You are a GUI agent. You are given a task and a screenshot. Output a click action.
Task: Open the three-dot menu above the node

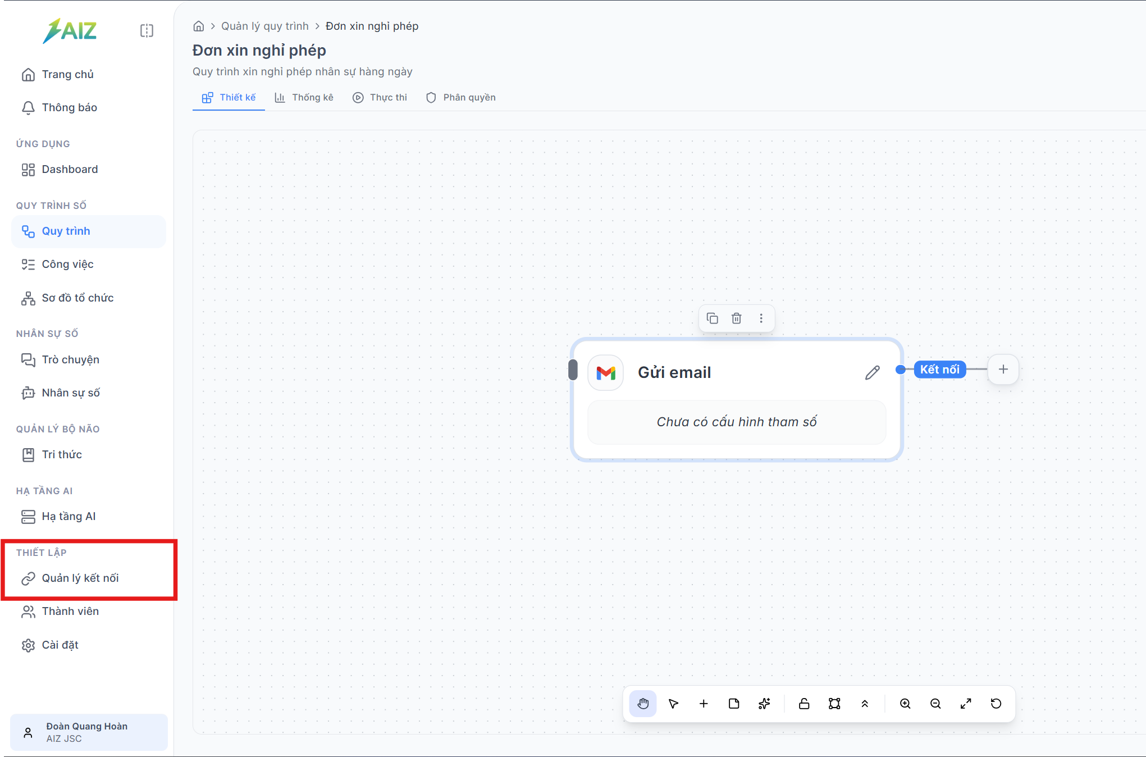761,318
